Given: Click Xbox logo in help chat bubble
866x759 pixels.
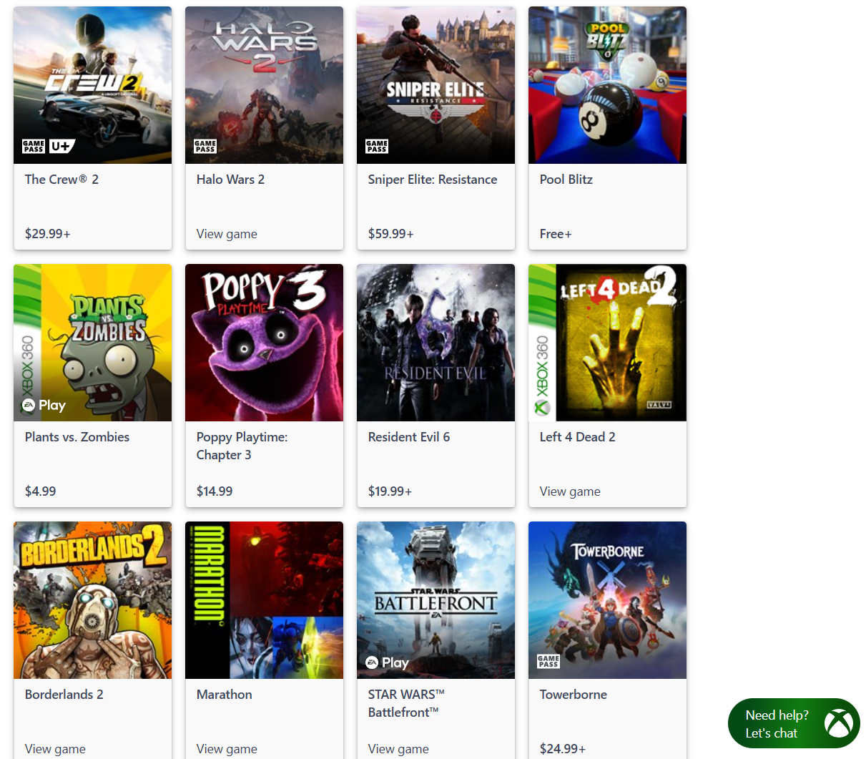Looking at the screenshot, I should point(838,723).
